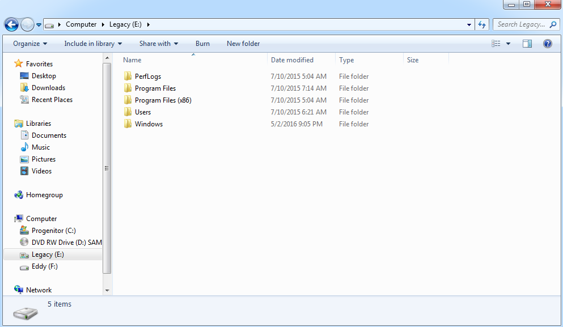Click the Pictures library icon

point(24,159)
